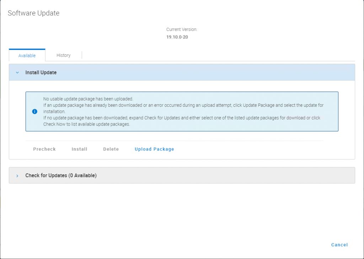364x259 pixels.
Task: Delete the uploaded update package
Action: [x=111, y=149]
